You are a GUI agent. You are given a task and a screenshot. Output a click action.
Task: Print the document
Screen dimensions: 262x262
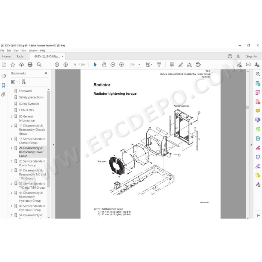pyautogui.click(x=30, y=65)
